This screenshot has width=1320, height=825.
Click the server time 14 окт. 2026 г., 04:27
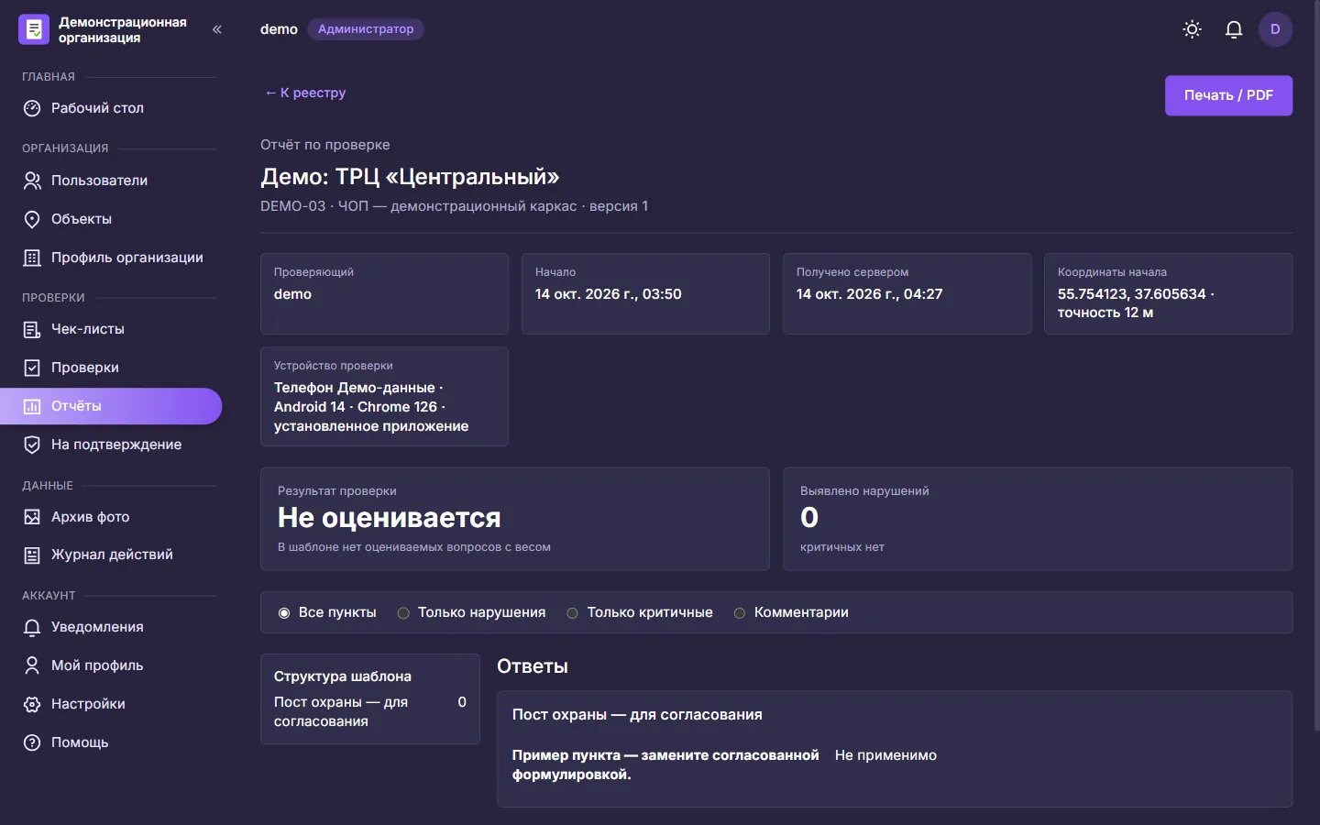(x=869, y=294)
